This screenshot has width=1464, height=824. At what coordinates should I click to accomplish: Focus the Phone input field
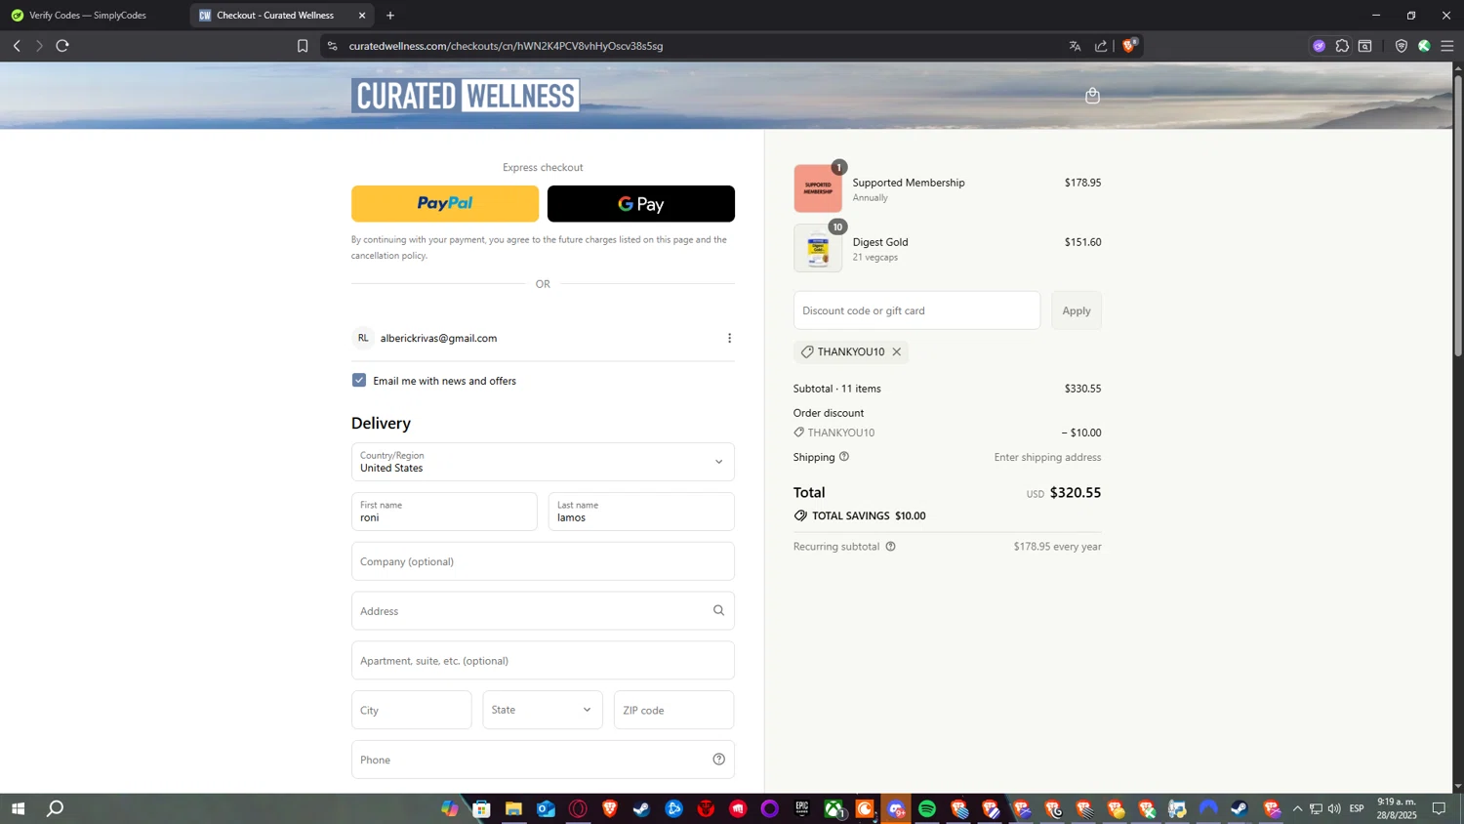543,760
